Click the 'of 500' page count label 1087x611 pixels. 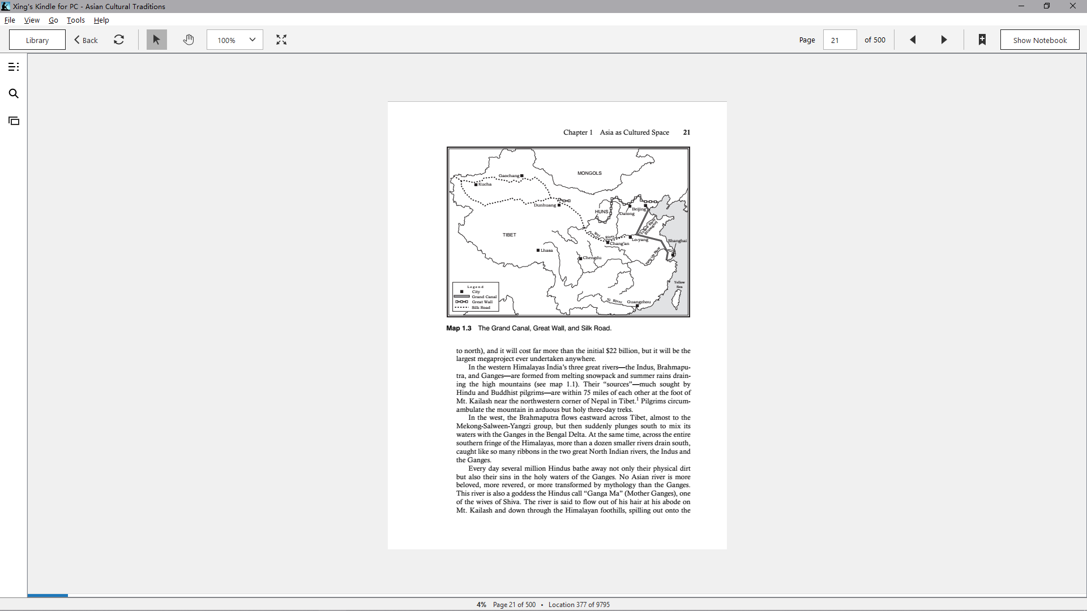tap(875, 40)
